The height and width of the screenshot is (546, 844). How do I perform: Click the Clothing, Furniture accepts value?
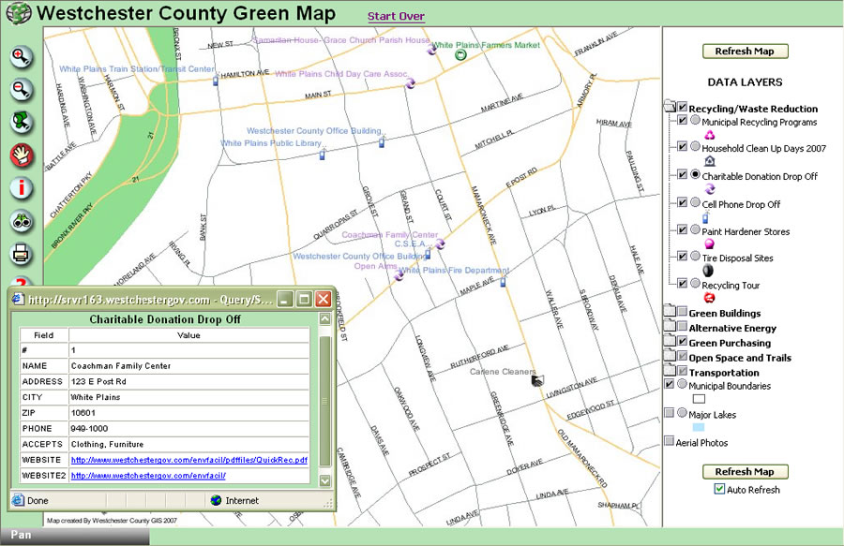tap(188, 445)
